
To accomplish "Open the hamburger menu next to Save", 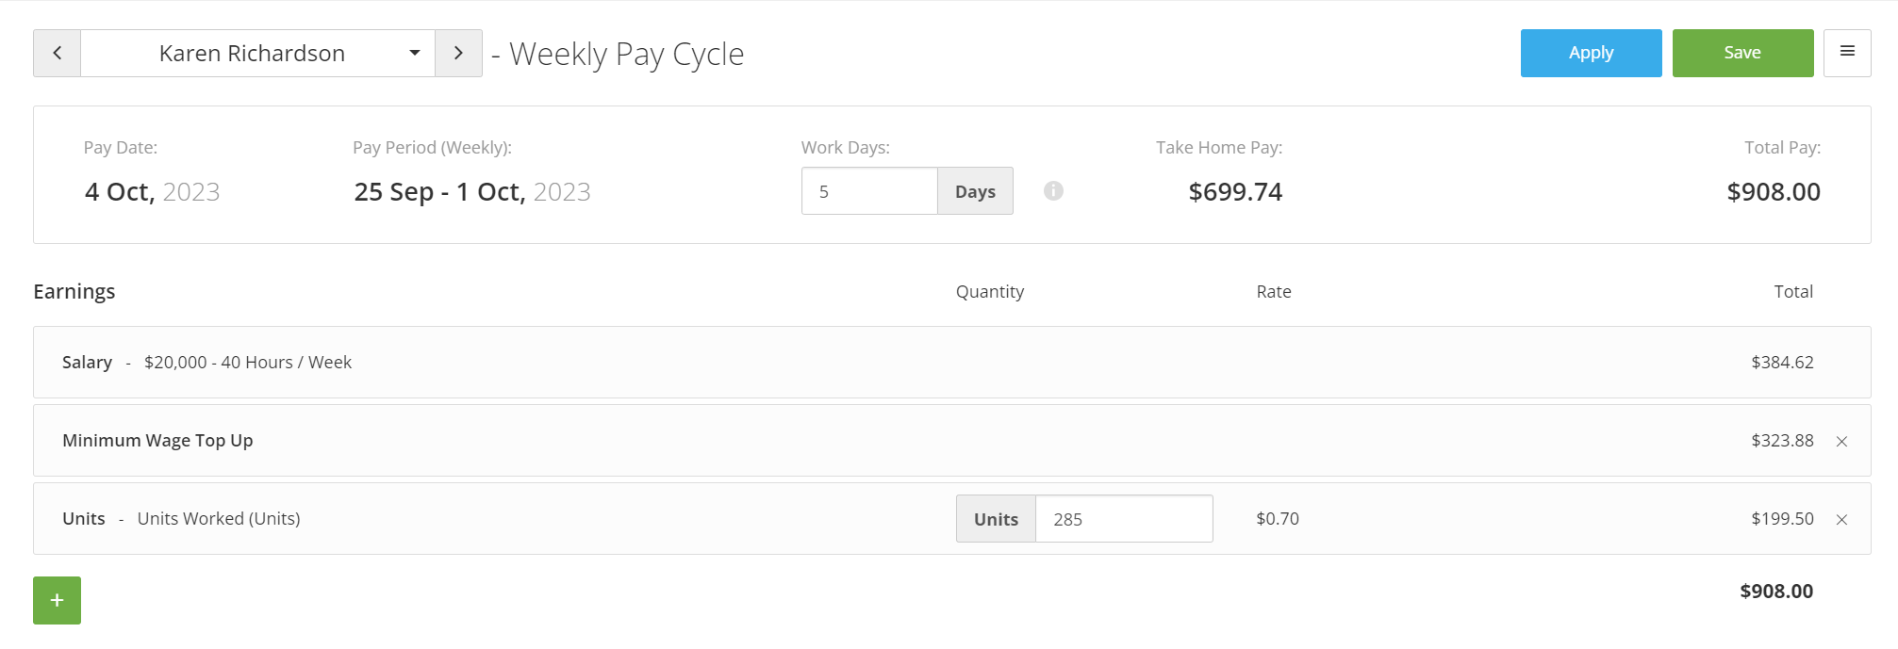I will click(x=1847, y=53).
